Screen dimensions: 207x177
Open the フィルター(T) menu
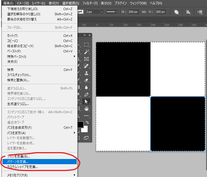tap(90, 3)
